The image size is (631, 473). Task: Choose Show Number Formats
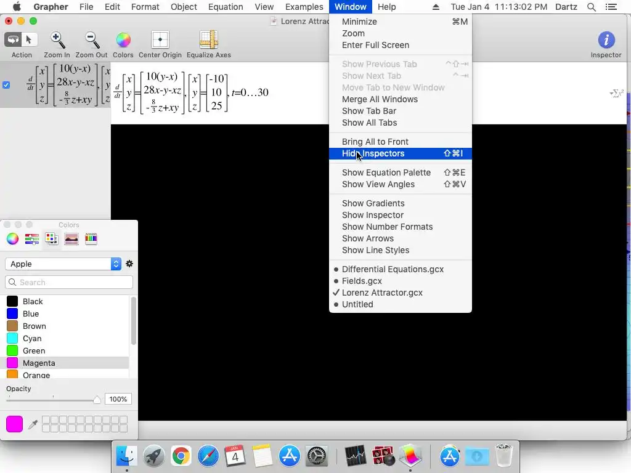tap(401, 227)
